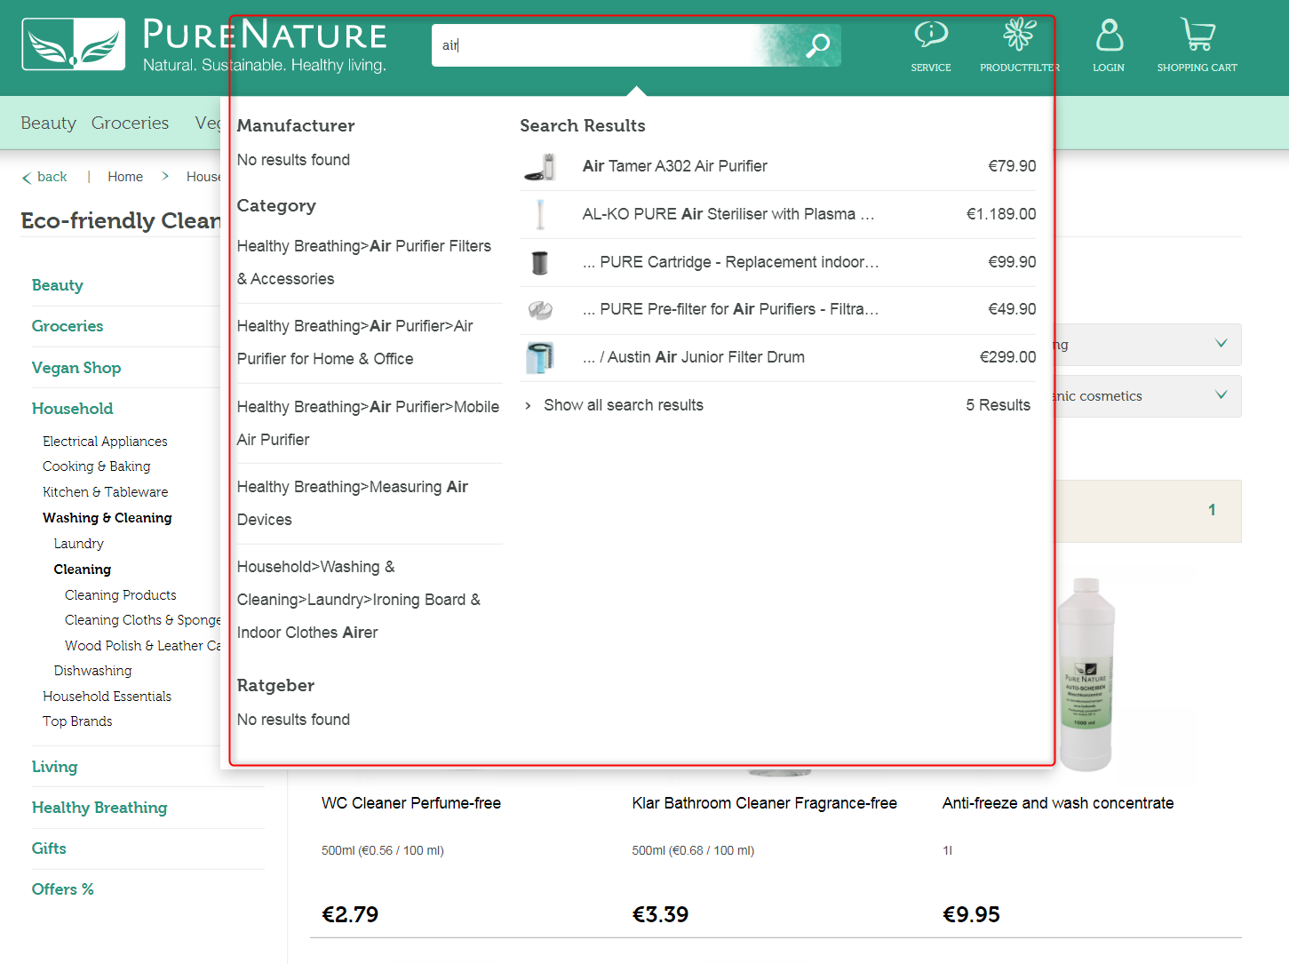The height and width of the screenshot is (964, 1289).
Task: Open the Service speech bubble icon
Action: coord(930,36)
